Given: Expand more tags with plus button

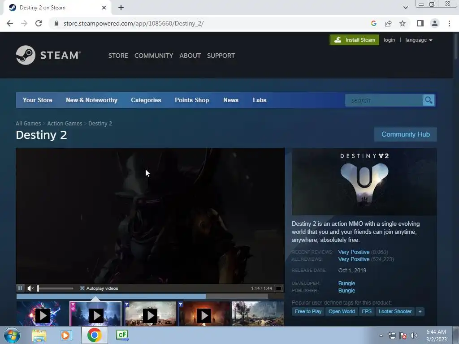Looking at the screenshot, I should [x=420, y=312].
